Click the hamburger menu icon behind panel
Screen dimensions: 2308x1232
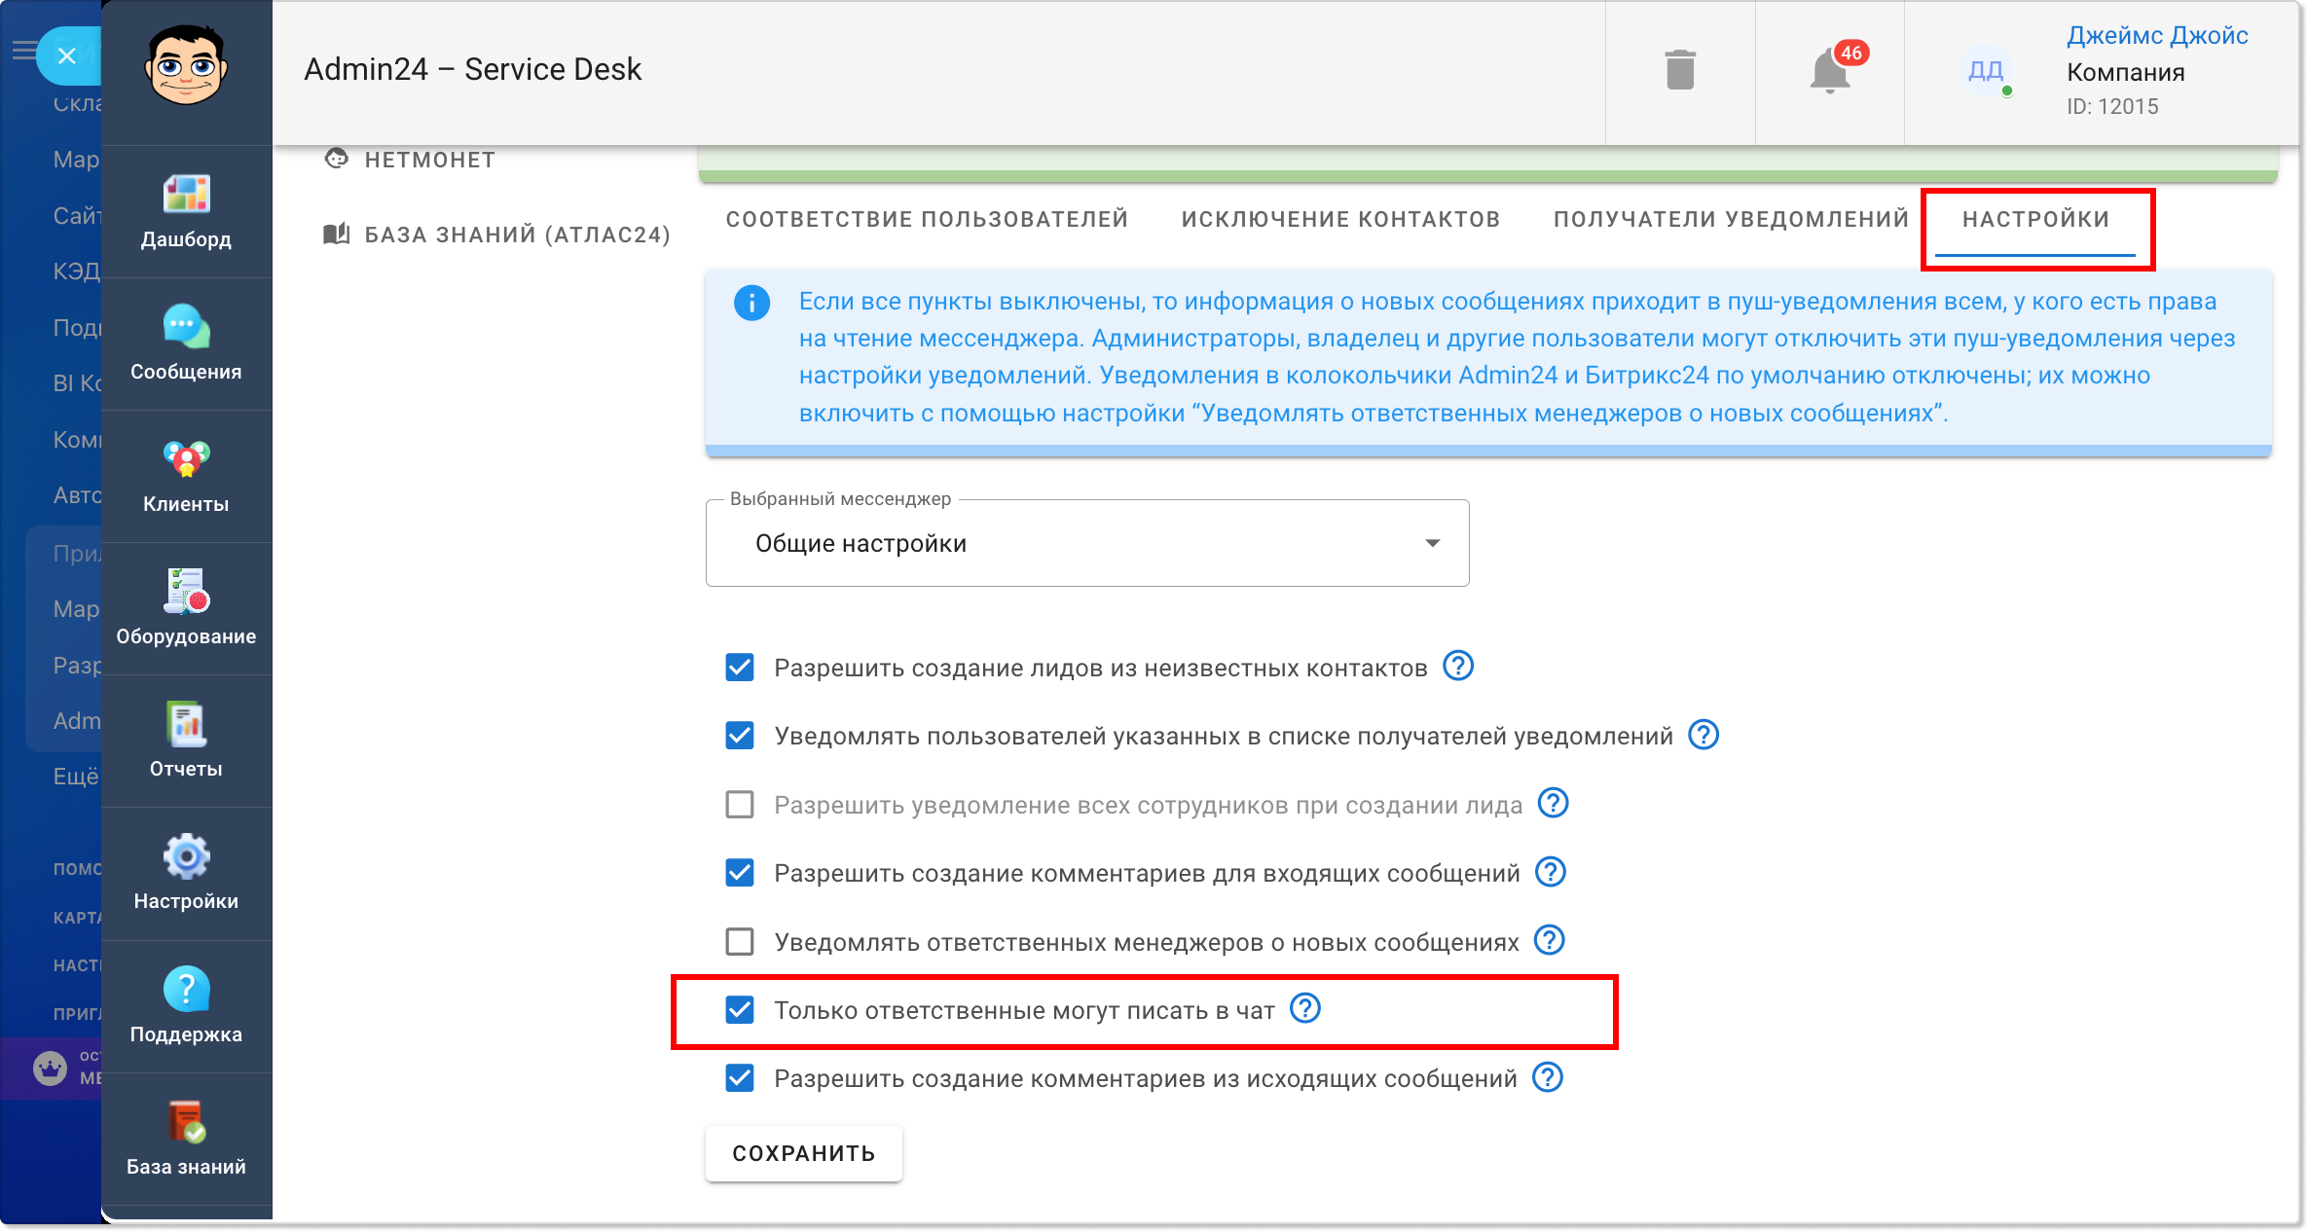click(23, 50)
